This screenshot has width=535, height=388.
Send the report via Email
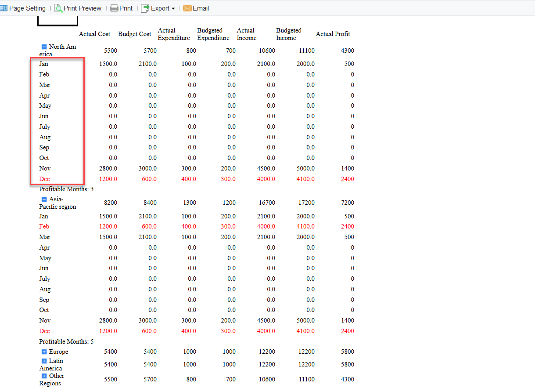(196, 8)
